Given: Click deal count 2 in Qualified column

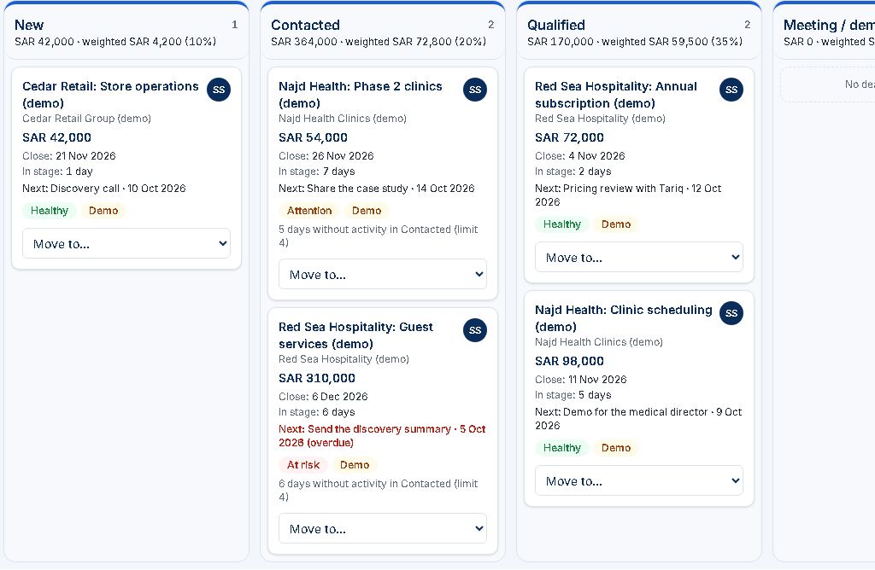Looking at the screenshot, I should 747,25.
